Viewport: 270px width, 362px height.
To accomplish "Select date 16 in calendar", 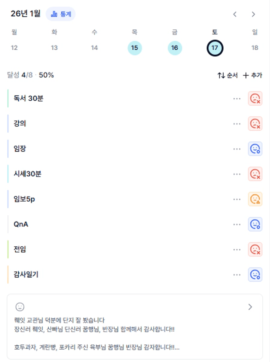I will 175,48.
